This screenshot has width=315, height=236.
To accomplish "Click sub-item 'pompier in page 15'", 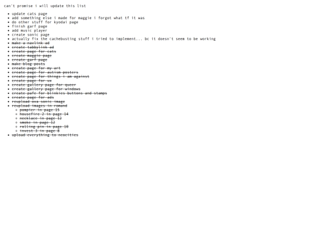I will click(40, 110).
